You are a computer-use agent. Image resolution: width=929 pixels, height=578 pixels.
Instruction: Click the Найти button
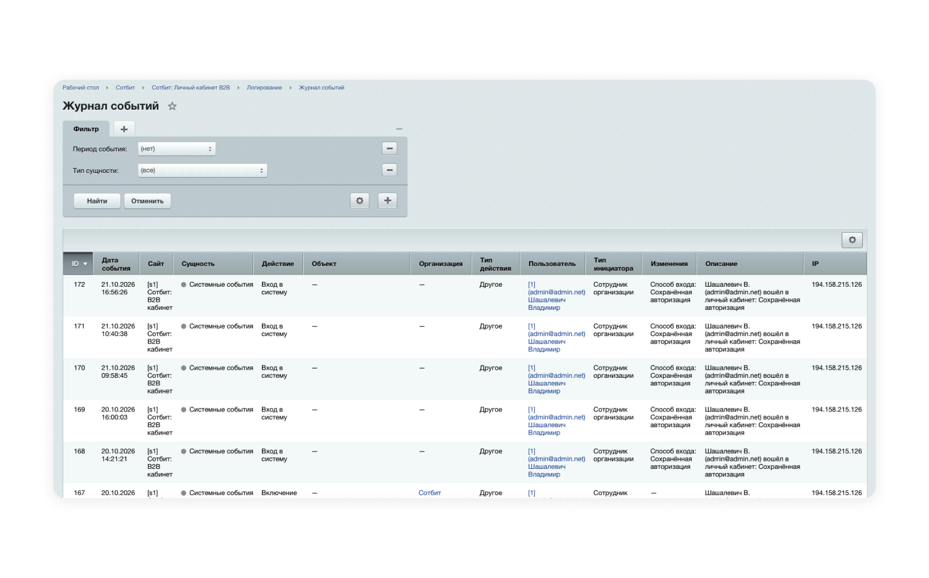pos(97,201)
